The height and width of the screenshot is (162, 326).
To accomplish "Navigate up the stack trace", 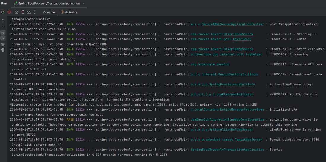I will tap(3, 20).
